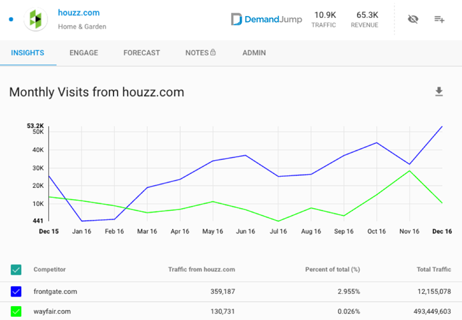The image size is (462, 320).
Task: Click the Total Traffic column header
Action: (x=434, y=269)
